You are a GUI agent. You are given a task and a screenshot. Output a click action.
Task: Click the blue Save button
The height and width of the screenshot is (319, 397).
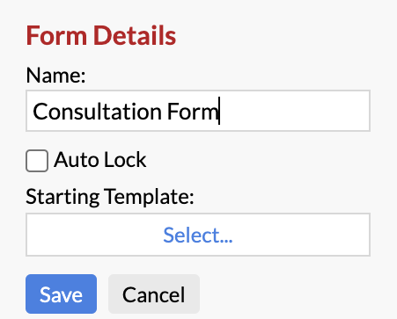(x=61, y=294)
